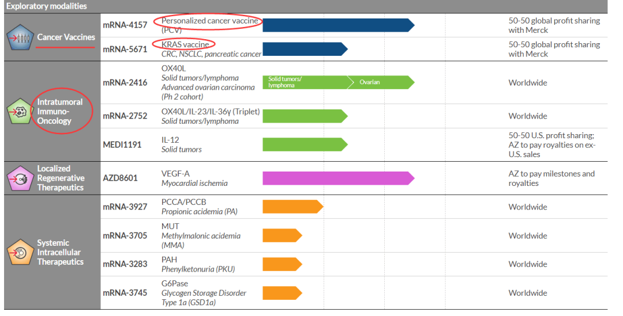Click the Systemic Intracellular Therapeutics orange icon
623x316 pixels.
tap(20, 252)
